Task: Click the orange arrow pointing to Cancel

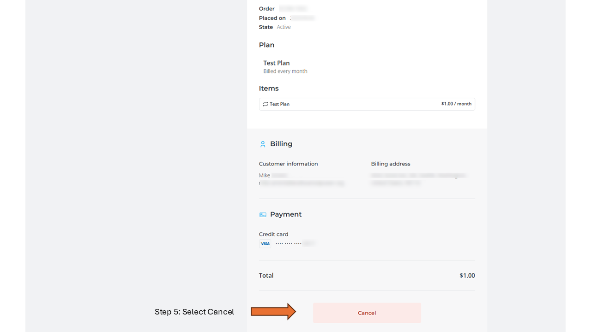Action: click(x=273, y=312)
